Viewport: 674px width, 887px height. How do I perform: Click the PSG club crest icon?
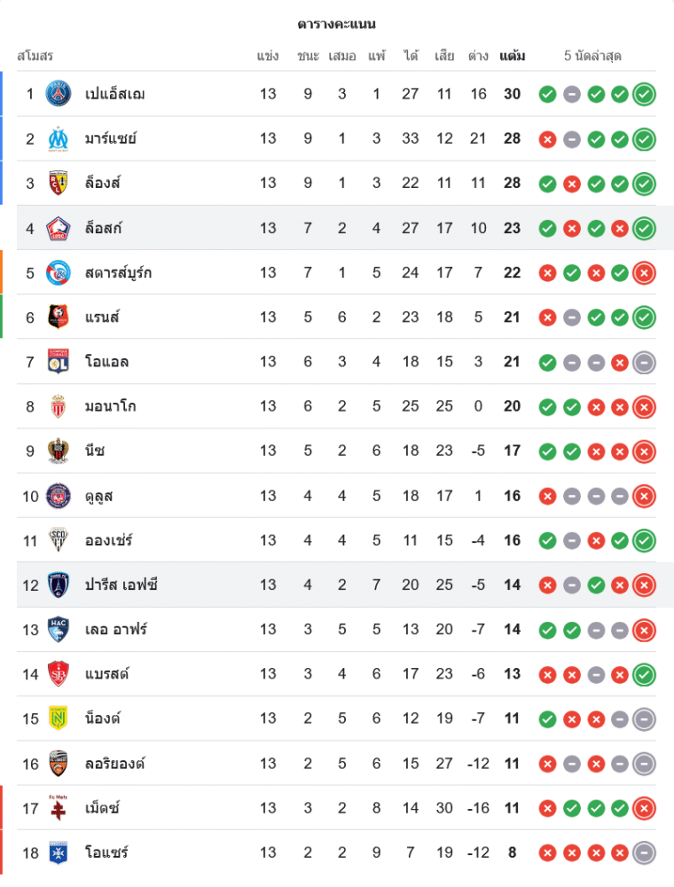pyautogui.click(x=59, y=94)
